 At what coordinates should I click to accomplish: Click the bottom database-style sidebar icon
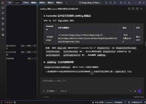click(x=3, y=35)
